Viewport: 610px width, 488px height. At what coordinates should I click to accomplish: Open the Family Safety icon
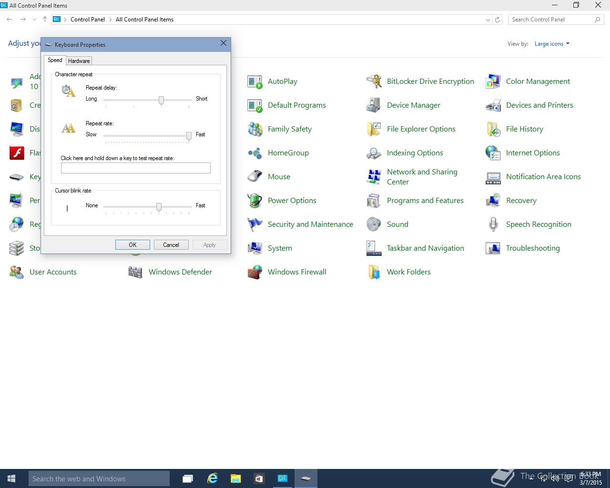[255, 129]
